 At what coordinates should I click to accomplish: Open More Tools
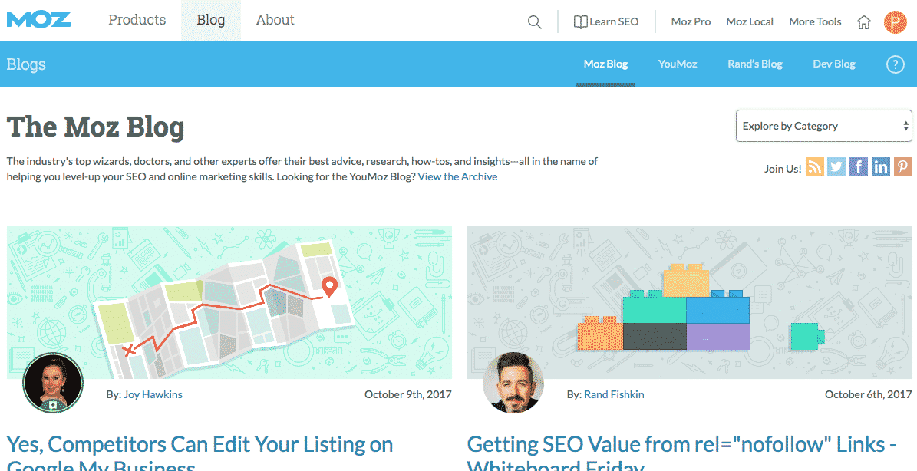click(x=815, y=21)
